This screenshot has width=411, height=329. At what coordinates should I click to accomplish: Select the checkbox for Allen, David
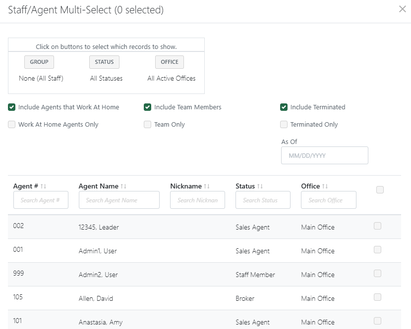click(x=377, y=297)
